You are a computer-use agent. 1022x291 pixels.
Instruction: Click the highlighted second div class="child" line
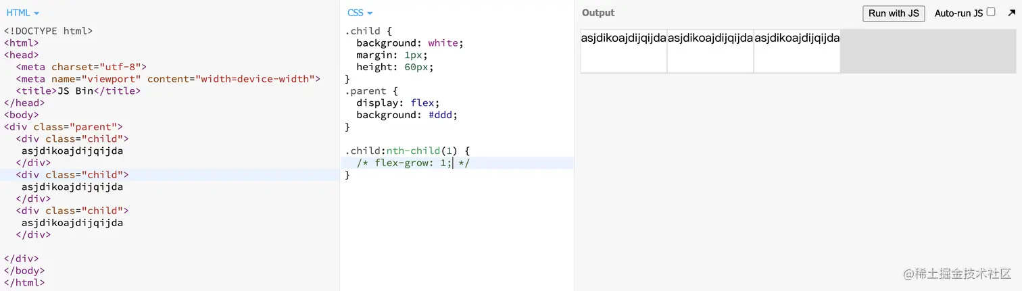coord(72,174)
